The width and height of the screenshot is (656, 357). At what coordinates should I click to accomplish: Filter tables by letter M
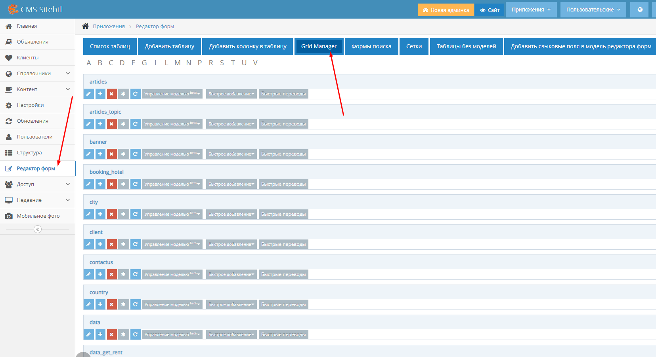[x=177, y=63]
